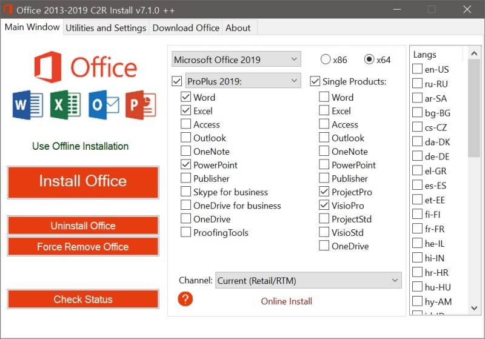Open the Channel dropdown Current (Retail/RTM)
Screen dimensions: 485x339
[309, 280]
